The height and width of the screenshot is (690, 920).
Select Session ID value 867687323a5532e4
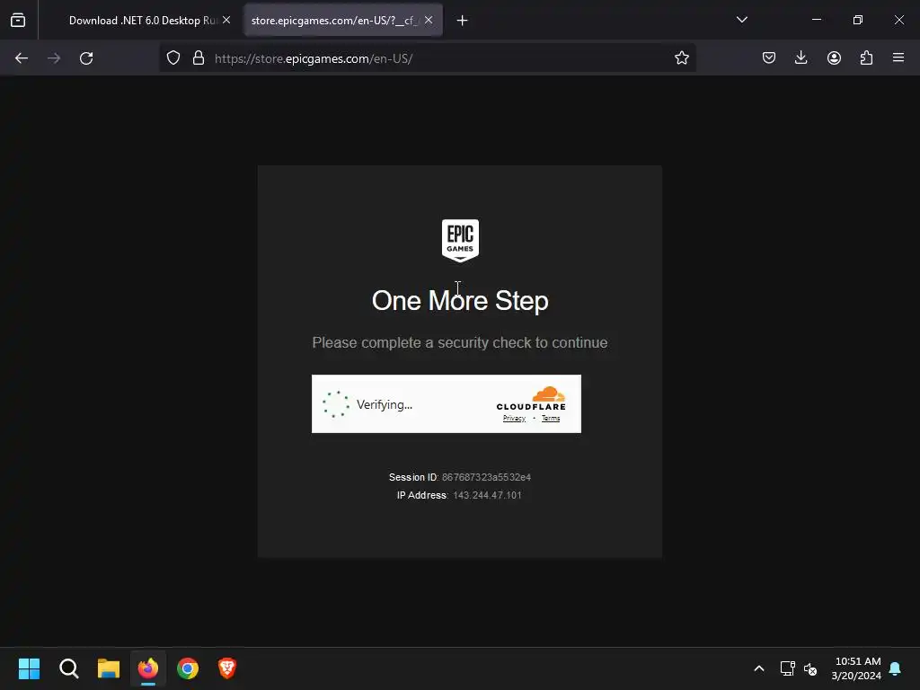pos(486,478)
